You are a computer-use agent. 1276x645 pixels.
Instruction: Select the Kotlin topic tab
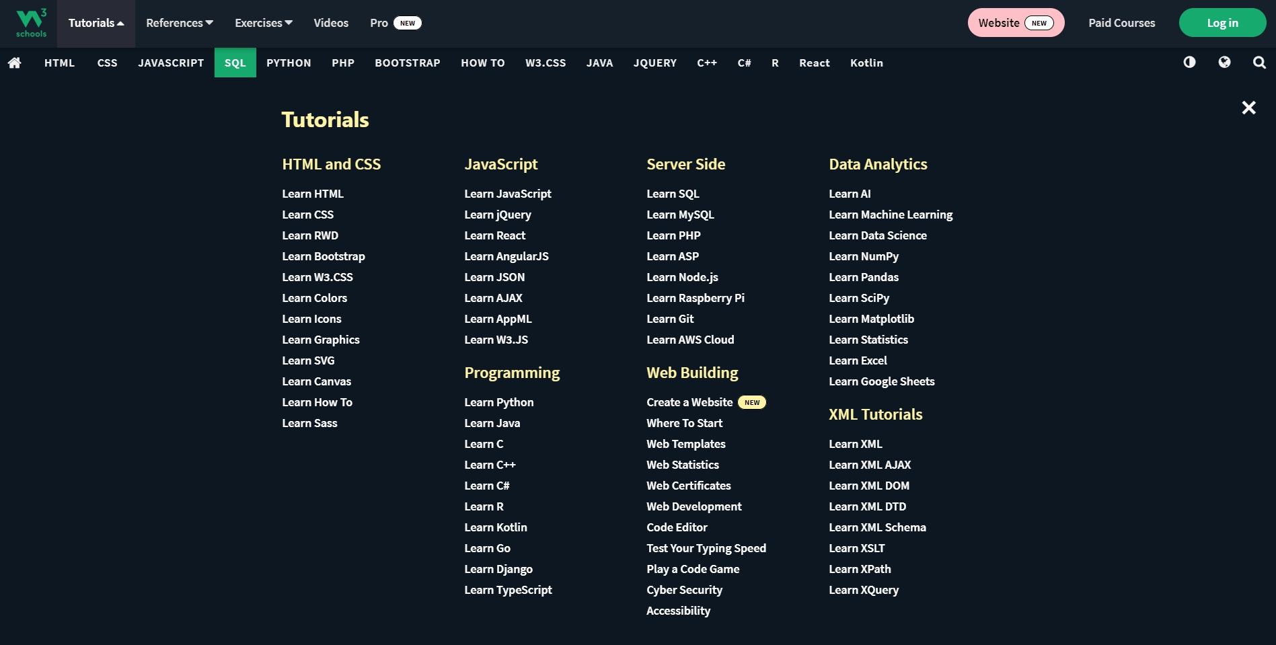(x=866, y=63)
